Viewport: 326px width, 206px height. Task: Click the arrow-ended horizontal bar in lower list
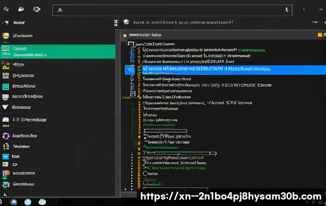point(180,153)
